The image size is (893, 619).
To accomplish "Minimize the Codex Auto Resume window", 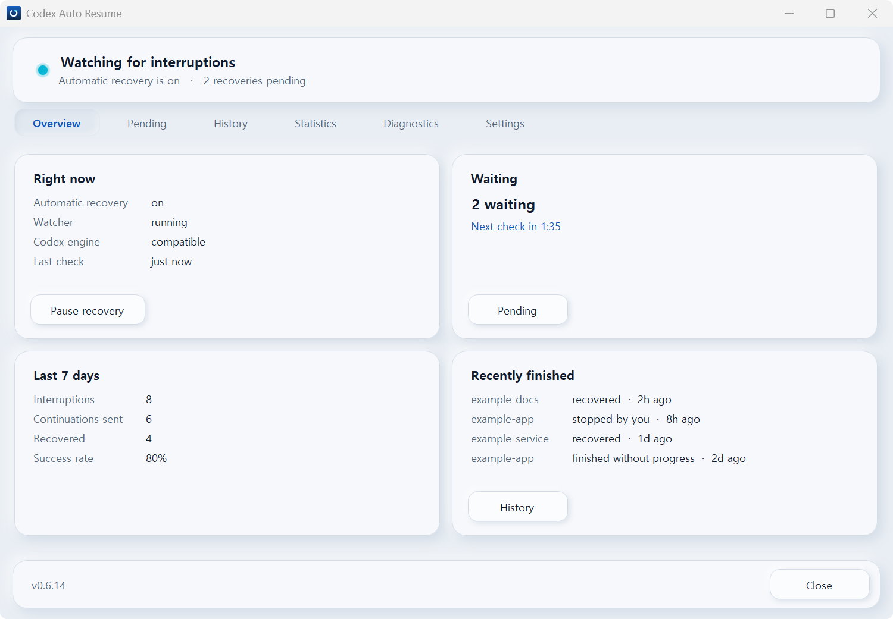I will pos(789,13).
